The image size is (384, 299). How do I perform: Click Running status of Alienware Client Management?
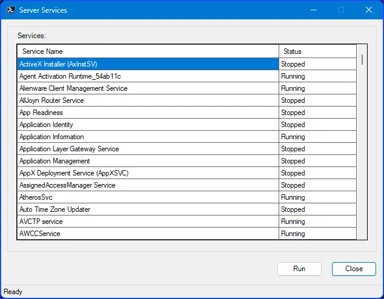pyautogui.click(x=317, y=88)
